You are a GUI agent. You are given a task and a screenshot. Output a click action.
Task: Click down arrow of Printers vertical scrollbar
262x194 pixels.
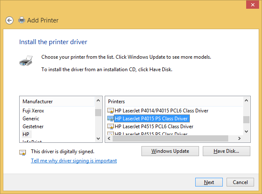tap(247, 131)
